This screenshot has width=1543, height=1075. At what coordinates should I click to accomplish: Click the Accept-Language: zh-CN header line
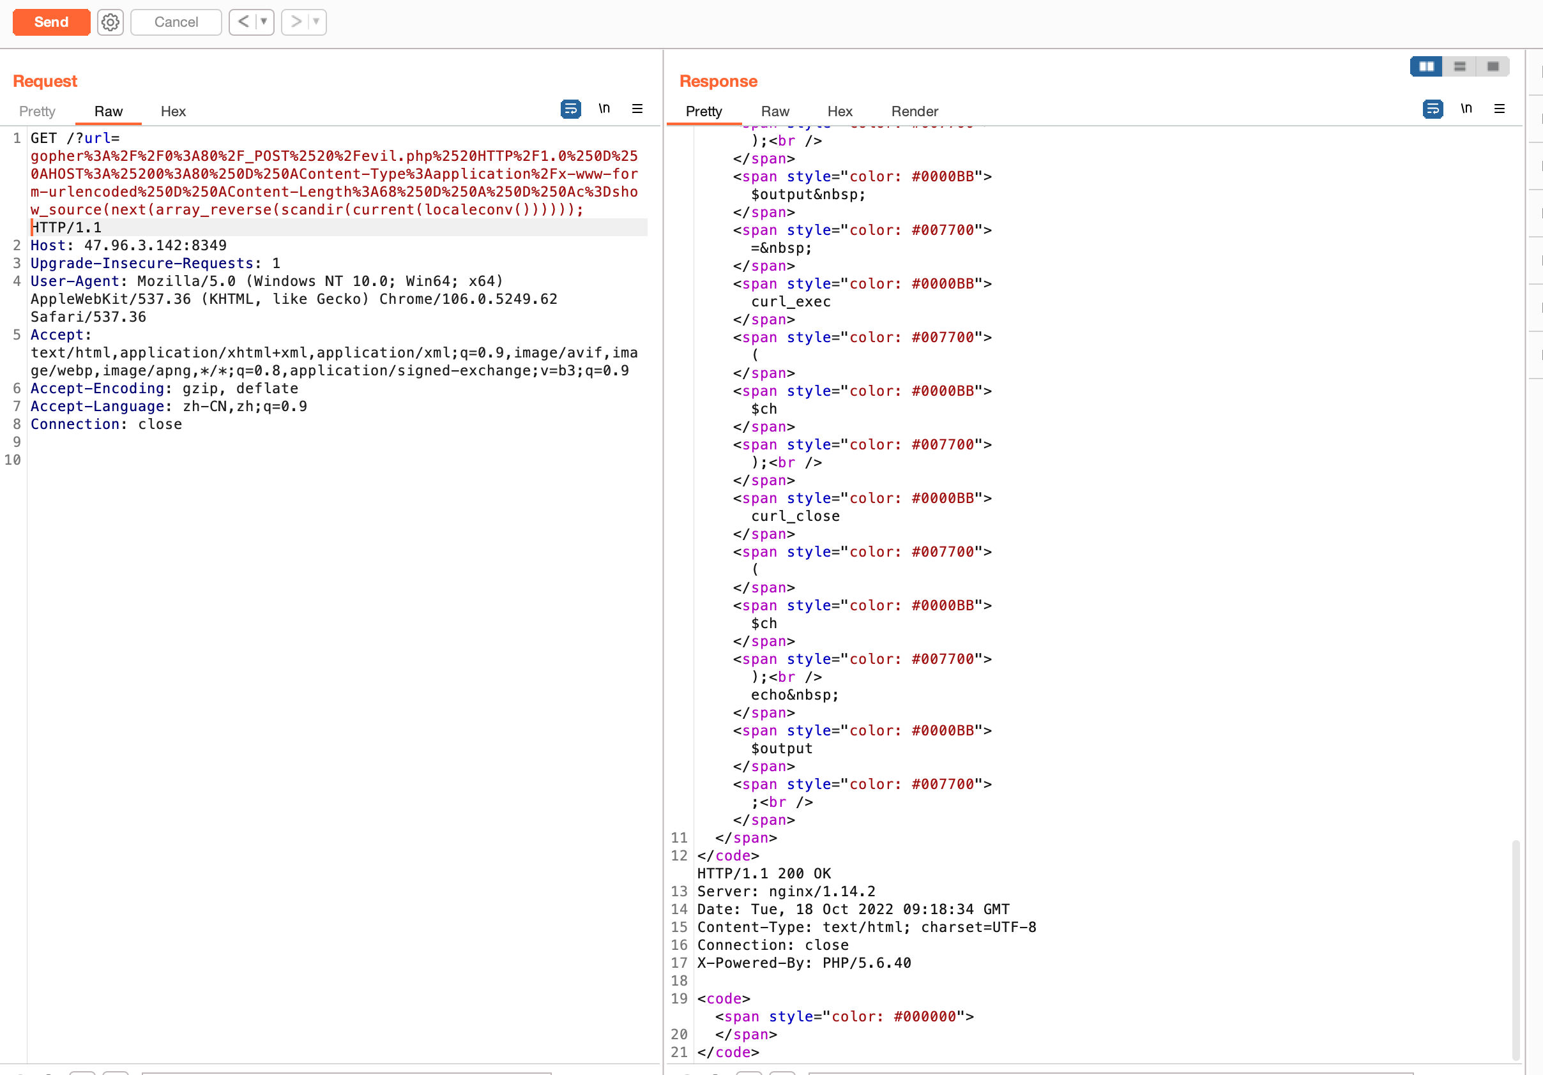169,407
